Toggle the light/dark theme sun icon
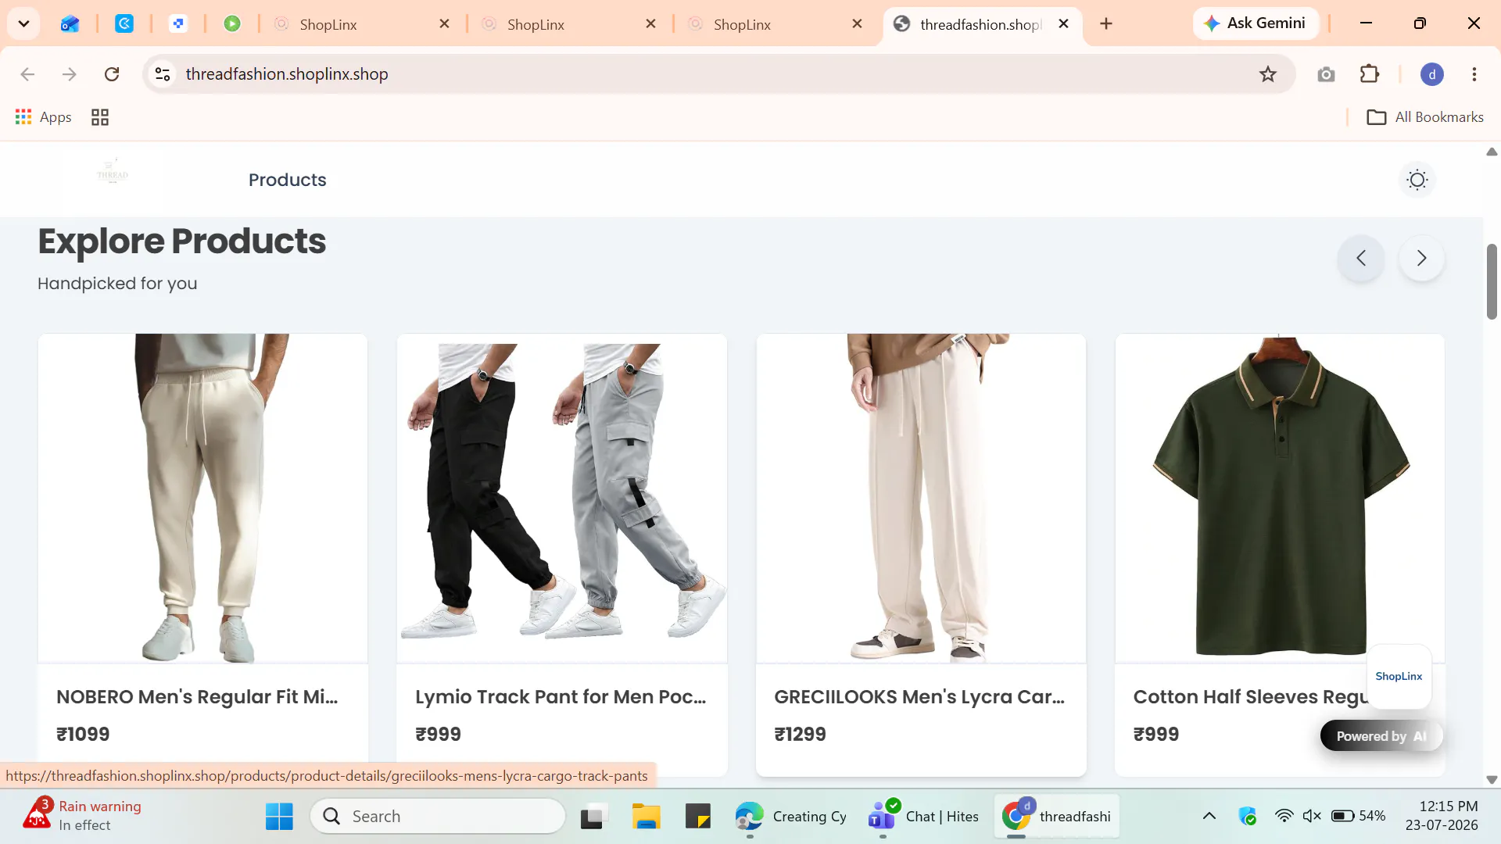Screen dimensions: 1501x844 click(1417, 180)
